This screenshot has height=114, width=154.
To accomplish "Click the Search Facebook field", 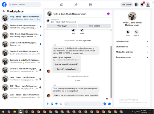I will [x=24, y=5].
